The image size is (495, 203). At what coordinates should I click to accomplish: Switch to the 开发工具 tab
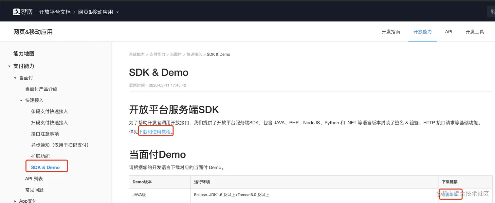(475, 32)
